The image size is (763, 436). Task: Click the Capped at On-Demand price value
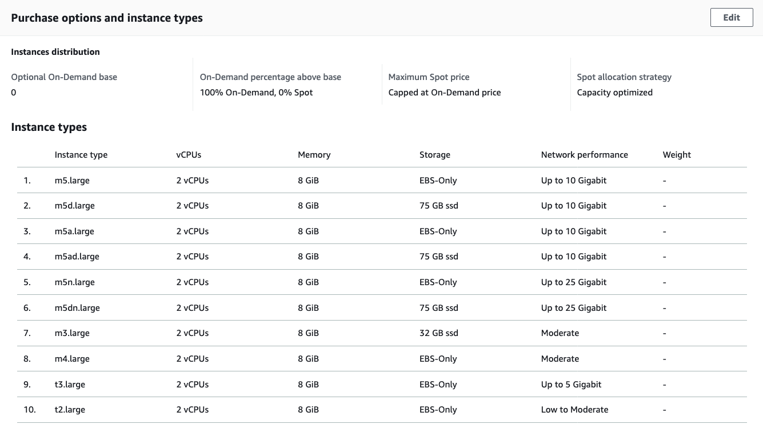click(x=444, y=93)
